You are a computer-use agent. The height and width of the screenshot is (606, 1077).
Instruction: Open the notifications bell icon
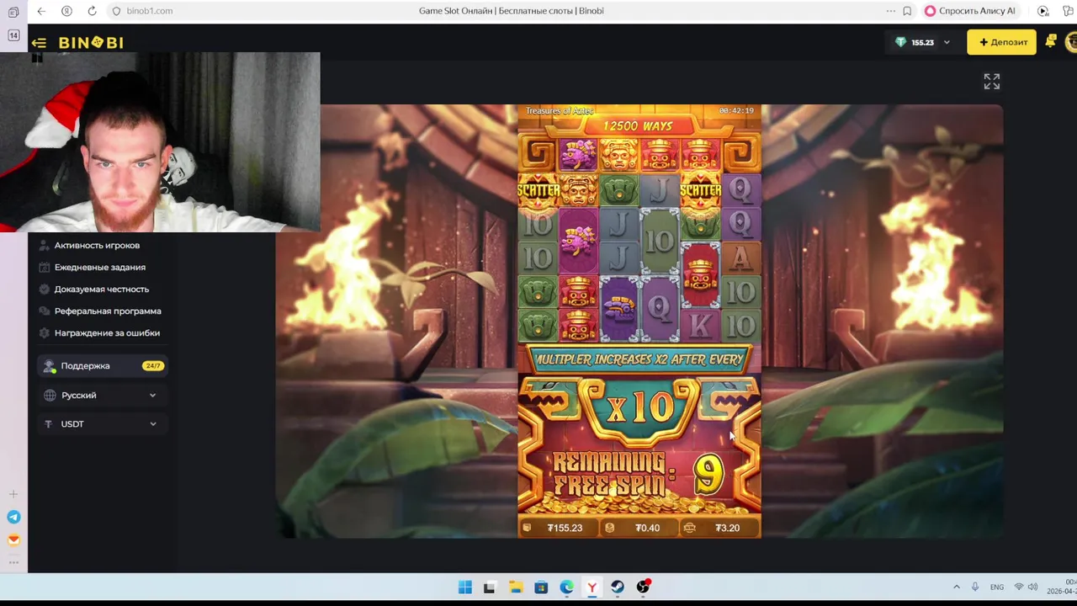1051,41
